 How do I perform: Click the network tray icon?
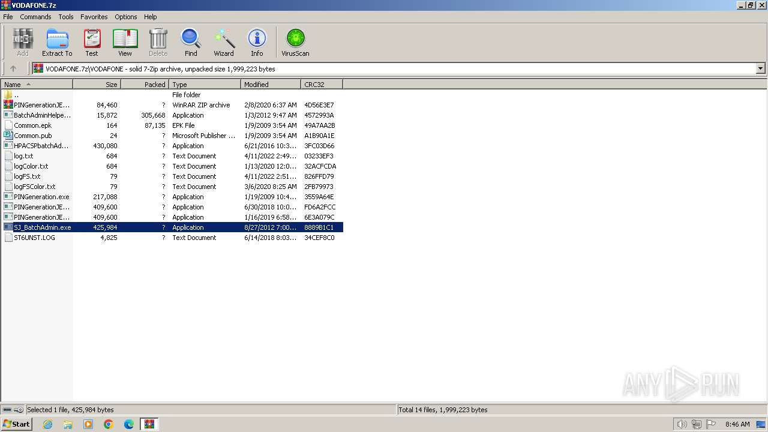pos(697,424)
